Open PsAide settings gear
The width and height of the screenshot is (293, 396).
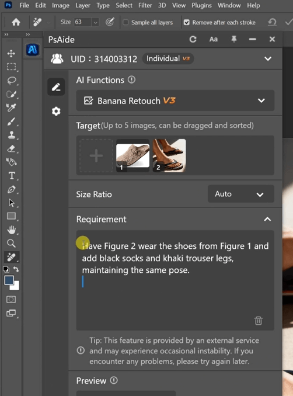click(56, 111)
